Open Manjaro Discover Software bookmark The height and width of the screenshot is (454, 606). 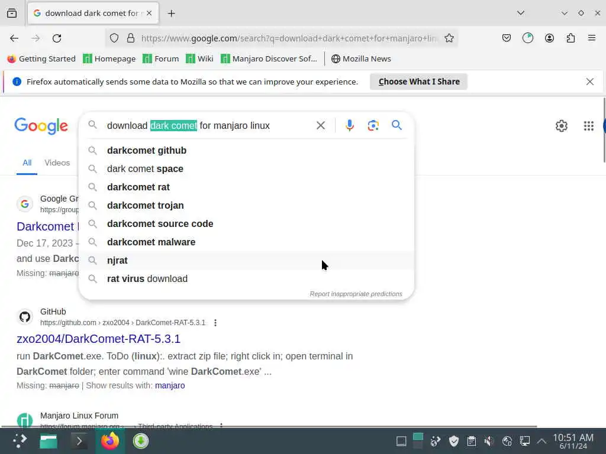pyautogui.click(x=269, y=59)
